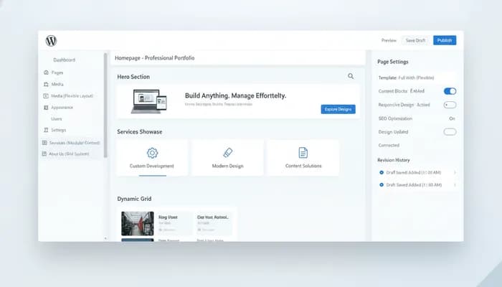Click the Settings sidebar icon
The image size is (502, 287).
(x=46, y=130)
